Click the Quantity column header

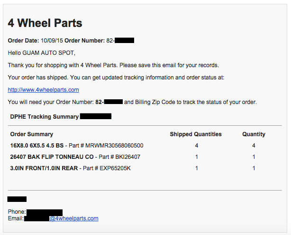pyautogui.click(x=254, y=134)
